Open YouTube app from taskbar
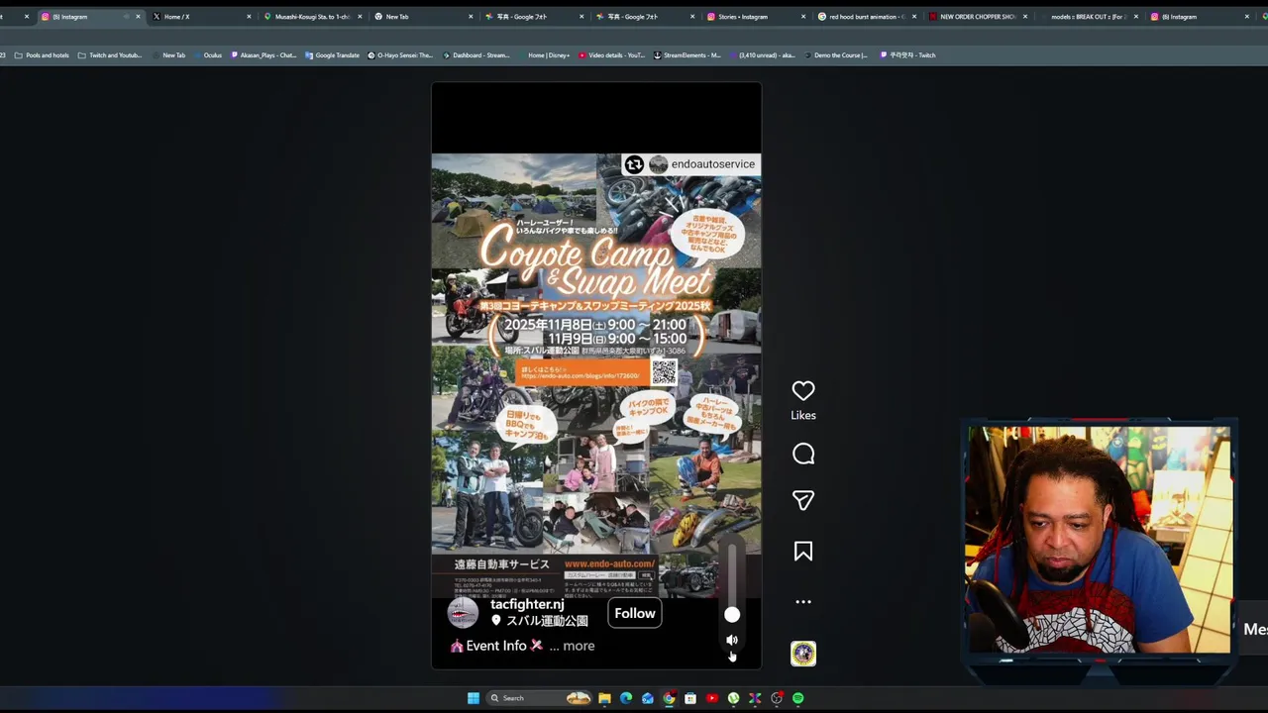The image size is (1268, 713). (x=712, y=698)
